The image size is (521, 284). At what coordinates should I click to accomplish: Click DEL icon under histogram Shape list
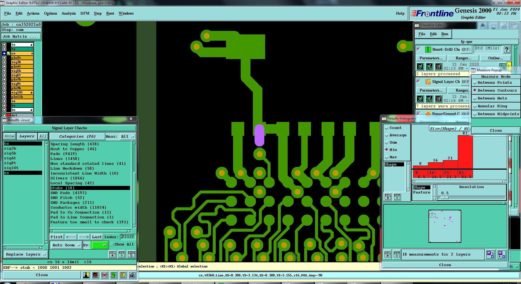click(388, 197)
